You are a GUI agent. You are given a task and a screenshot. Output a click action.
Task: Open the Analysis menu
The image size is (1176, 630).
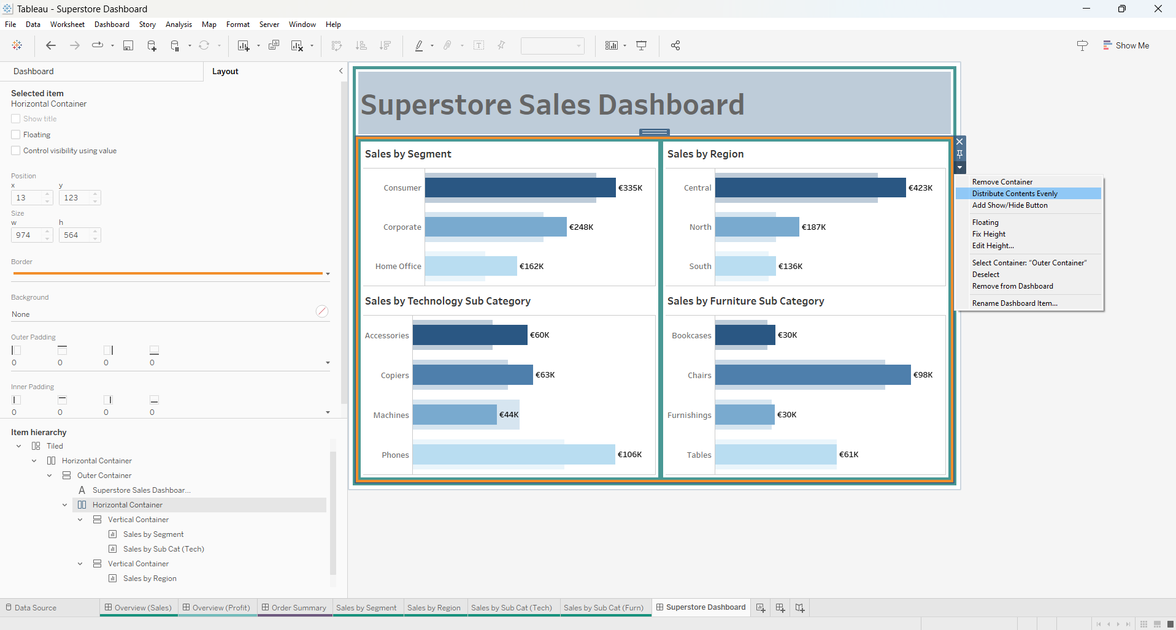coord(179,25)
